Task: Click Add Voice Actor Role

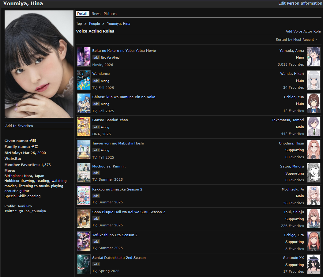Action: [x=303, y=31]
